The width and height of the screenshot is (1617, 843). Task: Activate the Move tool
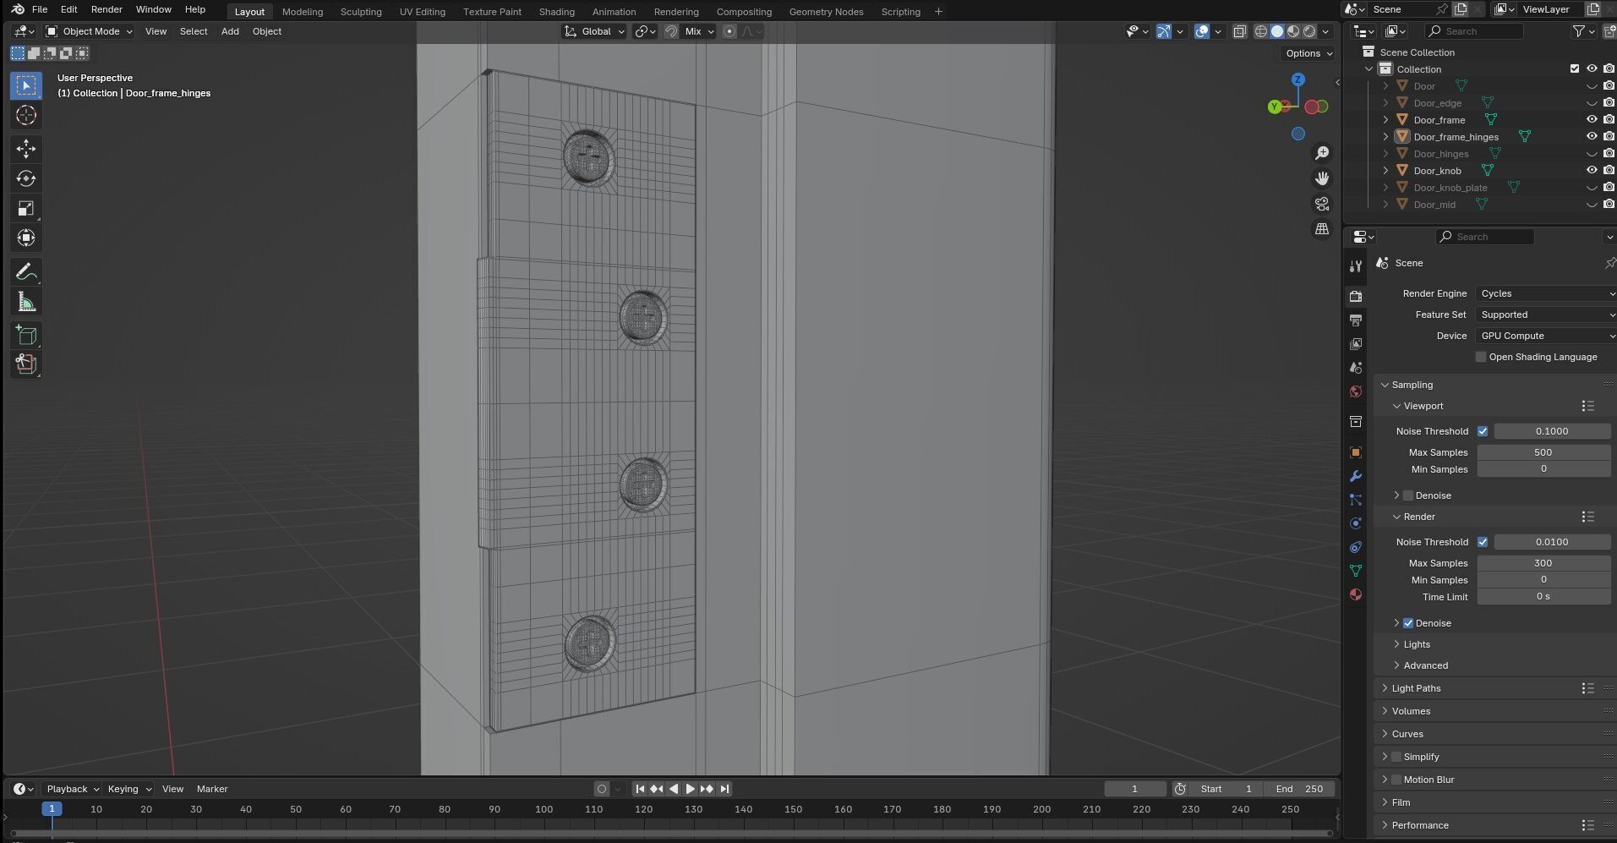click(x=26, y=149)
